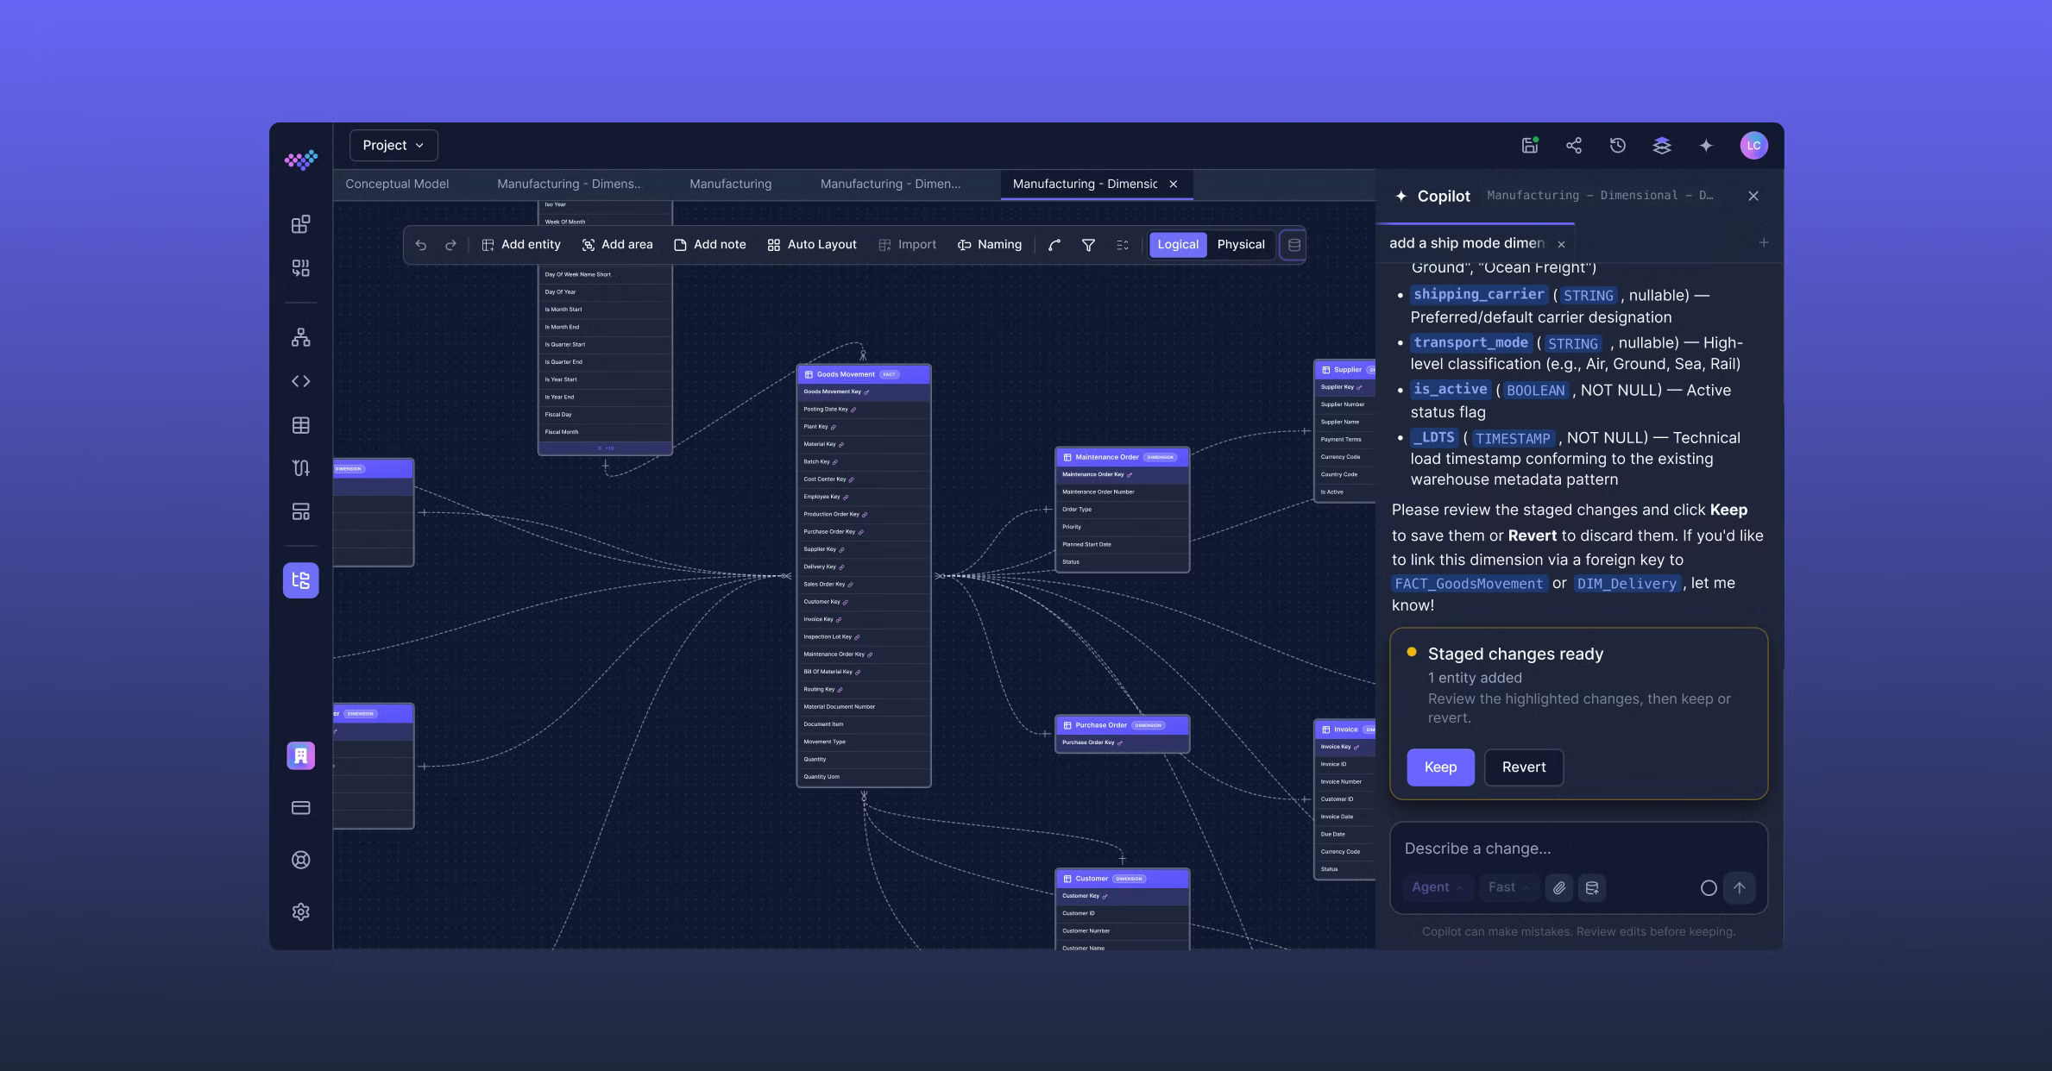Click the database icon beside Physical
The height and width of the screenshot is (1071, 2052).
click(1294, 245)
